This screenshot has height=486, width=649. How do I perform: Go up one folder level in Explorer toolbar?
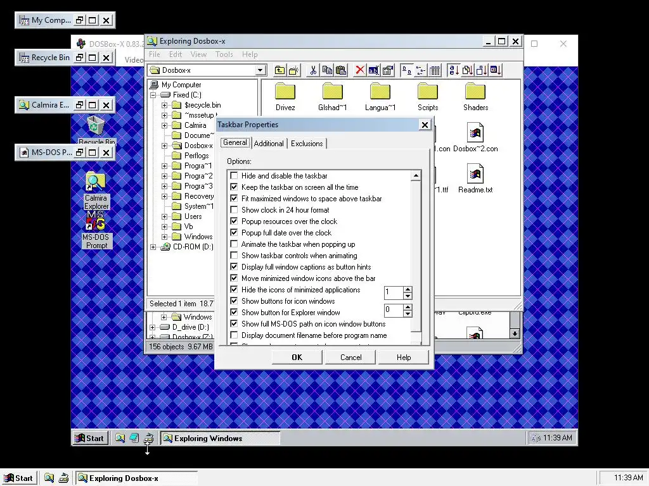point(280,70)
